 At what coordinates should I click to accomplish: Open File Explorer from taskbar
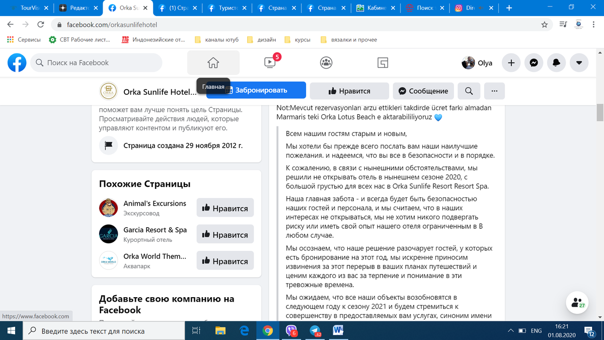pyautogui.click(x=220, y=331)
